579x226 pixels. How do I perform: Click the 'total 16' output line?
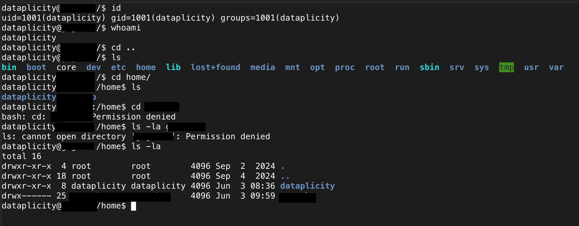pos(21,156)
